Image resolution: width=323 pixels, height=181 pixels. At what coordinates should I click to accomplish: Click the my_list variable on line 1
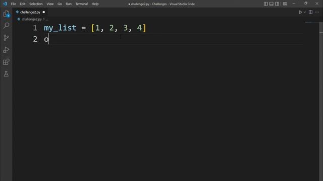(60, 28)
